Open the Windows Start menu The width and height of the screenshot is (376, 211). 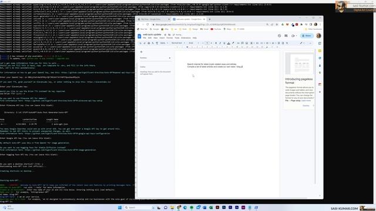click(x=120, y=207)
